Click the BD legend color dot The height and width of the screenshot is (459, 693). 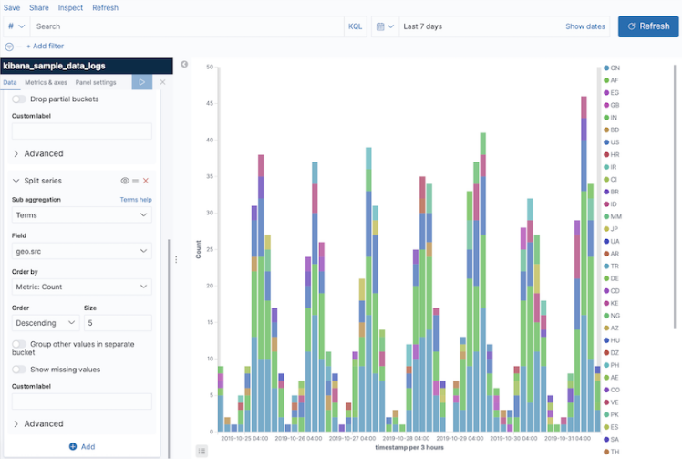606,130
